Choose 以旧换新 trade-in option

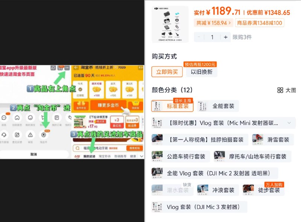click(202, 72)
